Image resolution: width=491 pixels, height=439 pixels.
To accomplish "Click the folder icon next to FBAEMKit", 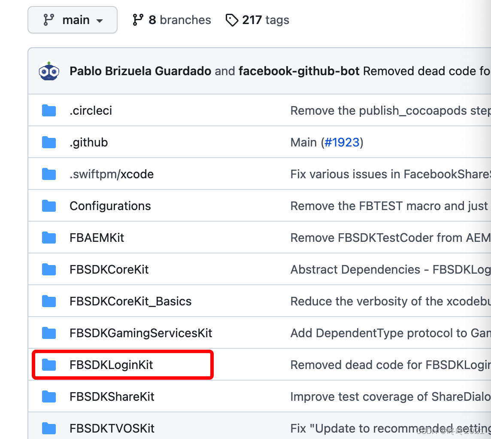I will [49, 238].
